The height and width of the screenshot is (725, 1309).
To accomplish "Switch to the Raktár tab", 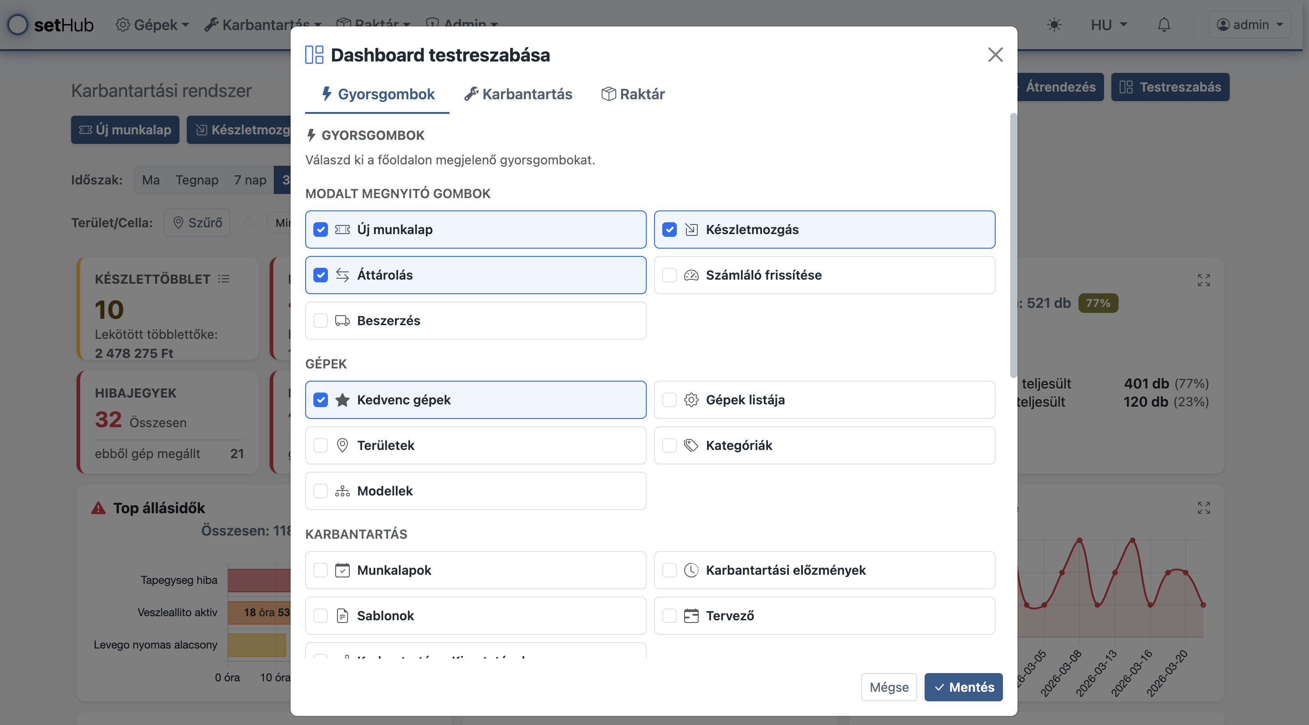I will pyautogui.click(x=633, y=94).
